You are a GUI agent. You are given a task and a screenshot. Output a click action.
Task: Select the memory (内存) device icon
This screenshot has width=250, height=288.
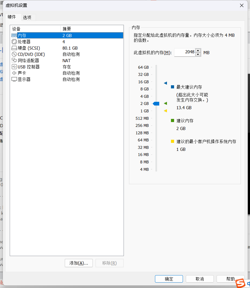click(x=14, y=35)
